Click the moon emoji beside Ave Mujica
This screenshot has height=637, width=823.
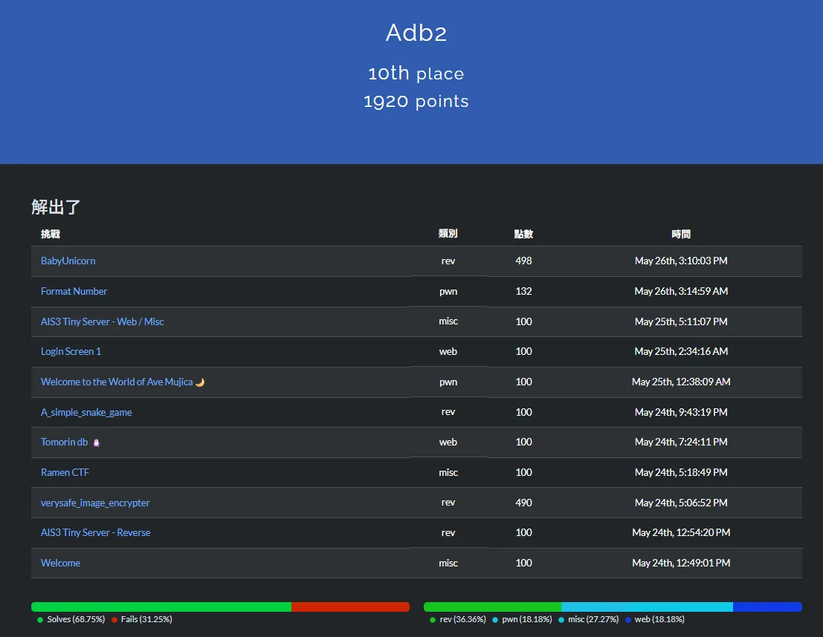pos(200,382)
